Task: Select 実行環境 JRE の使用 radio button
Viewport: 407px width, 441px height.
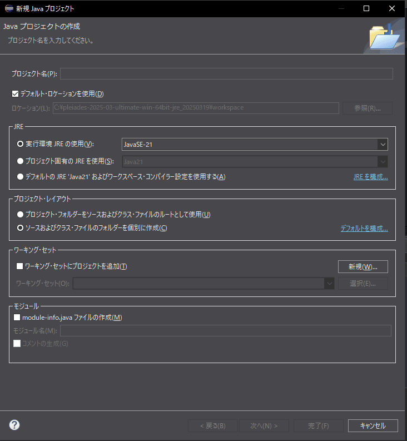Action: 21,144
